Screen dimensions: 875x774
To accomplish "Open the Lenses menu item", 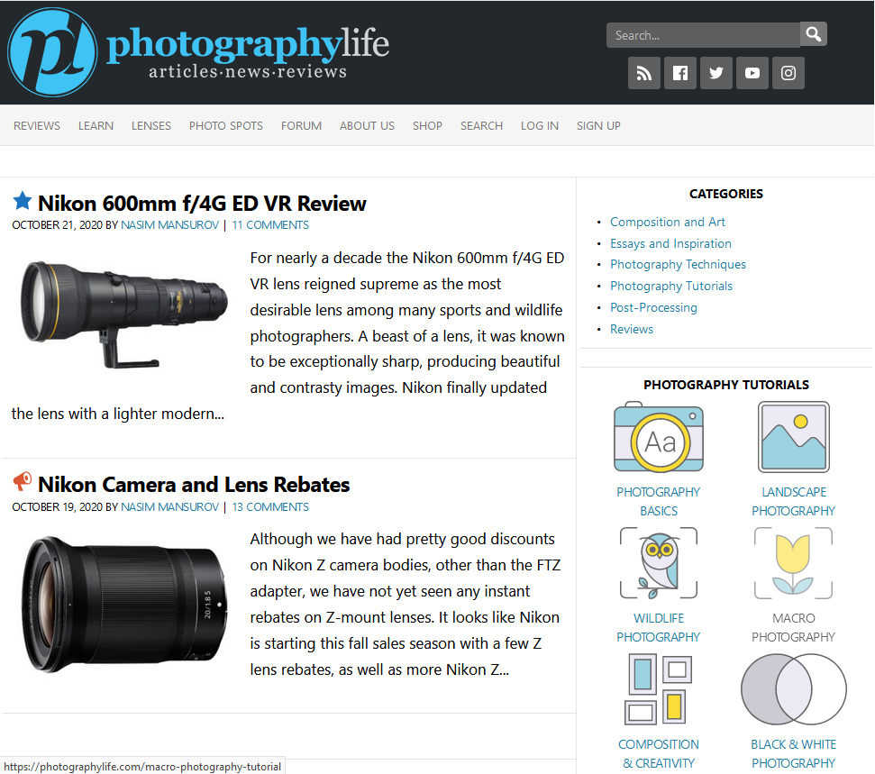I will pyautogui.click(x=150, y=126).
